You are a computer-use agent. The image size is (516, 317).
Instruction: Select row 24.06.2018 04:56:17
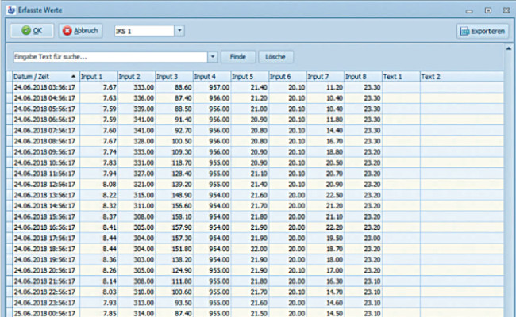pos(255,98)
